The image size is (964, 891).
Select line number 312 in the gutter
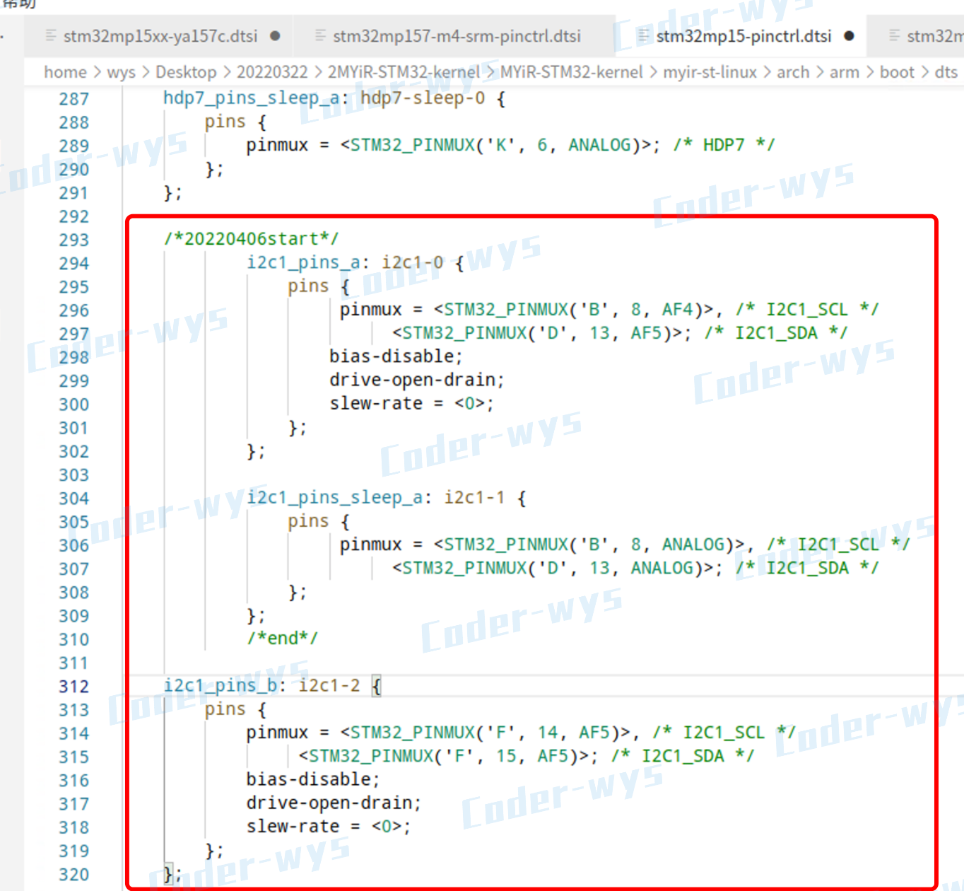click(x=74, y=686)
